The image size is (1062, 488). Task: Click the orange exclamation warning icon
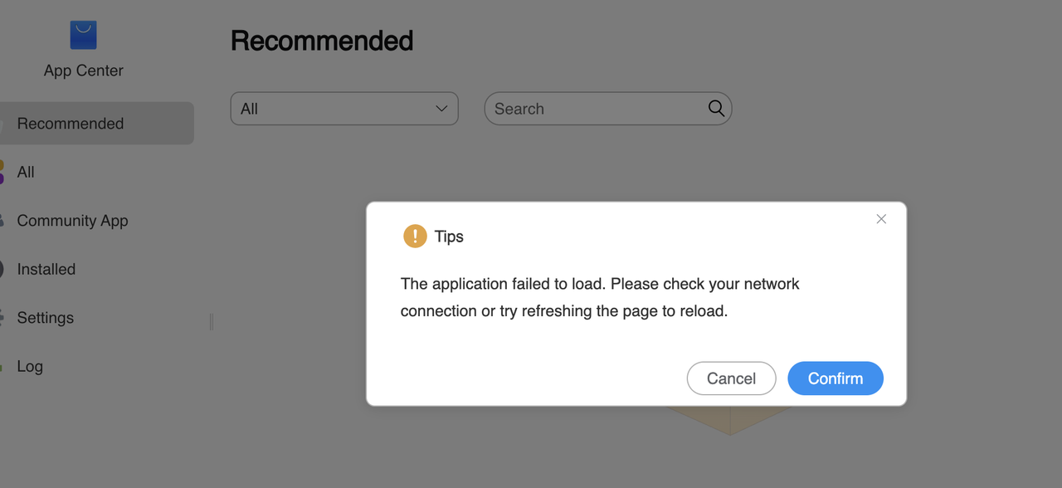[415, 237]
